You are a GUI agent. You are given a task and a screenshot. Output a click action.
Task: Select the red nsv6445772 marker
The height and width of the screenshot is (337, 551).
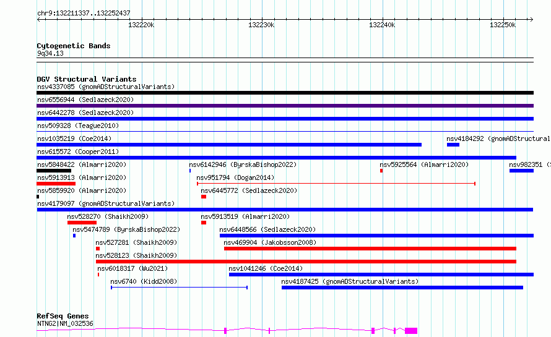(x=204, y=197)
